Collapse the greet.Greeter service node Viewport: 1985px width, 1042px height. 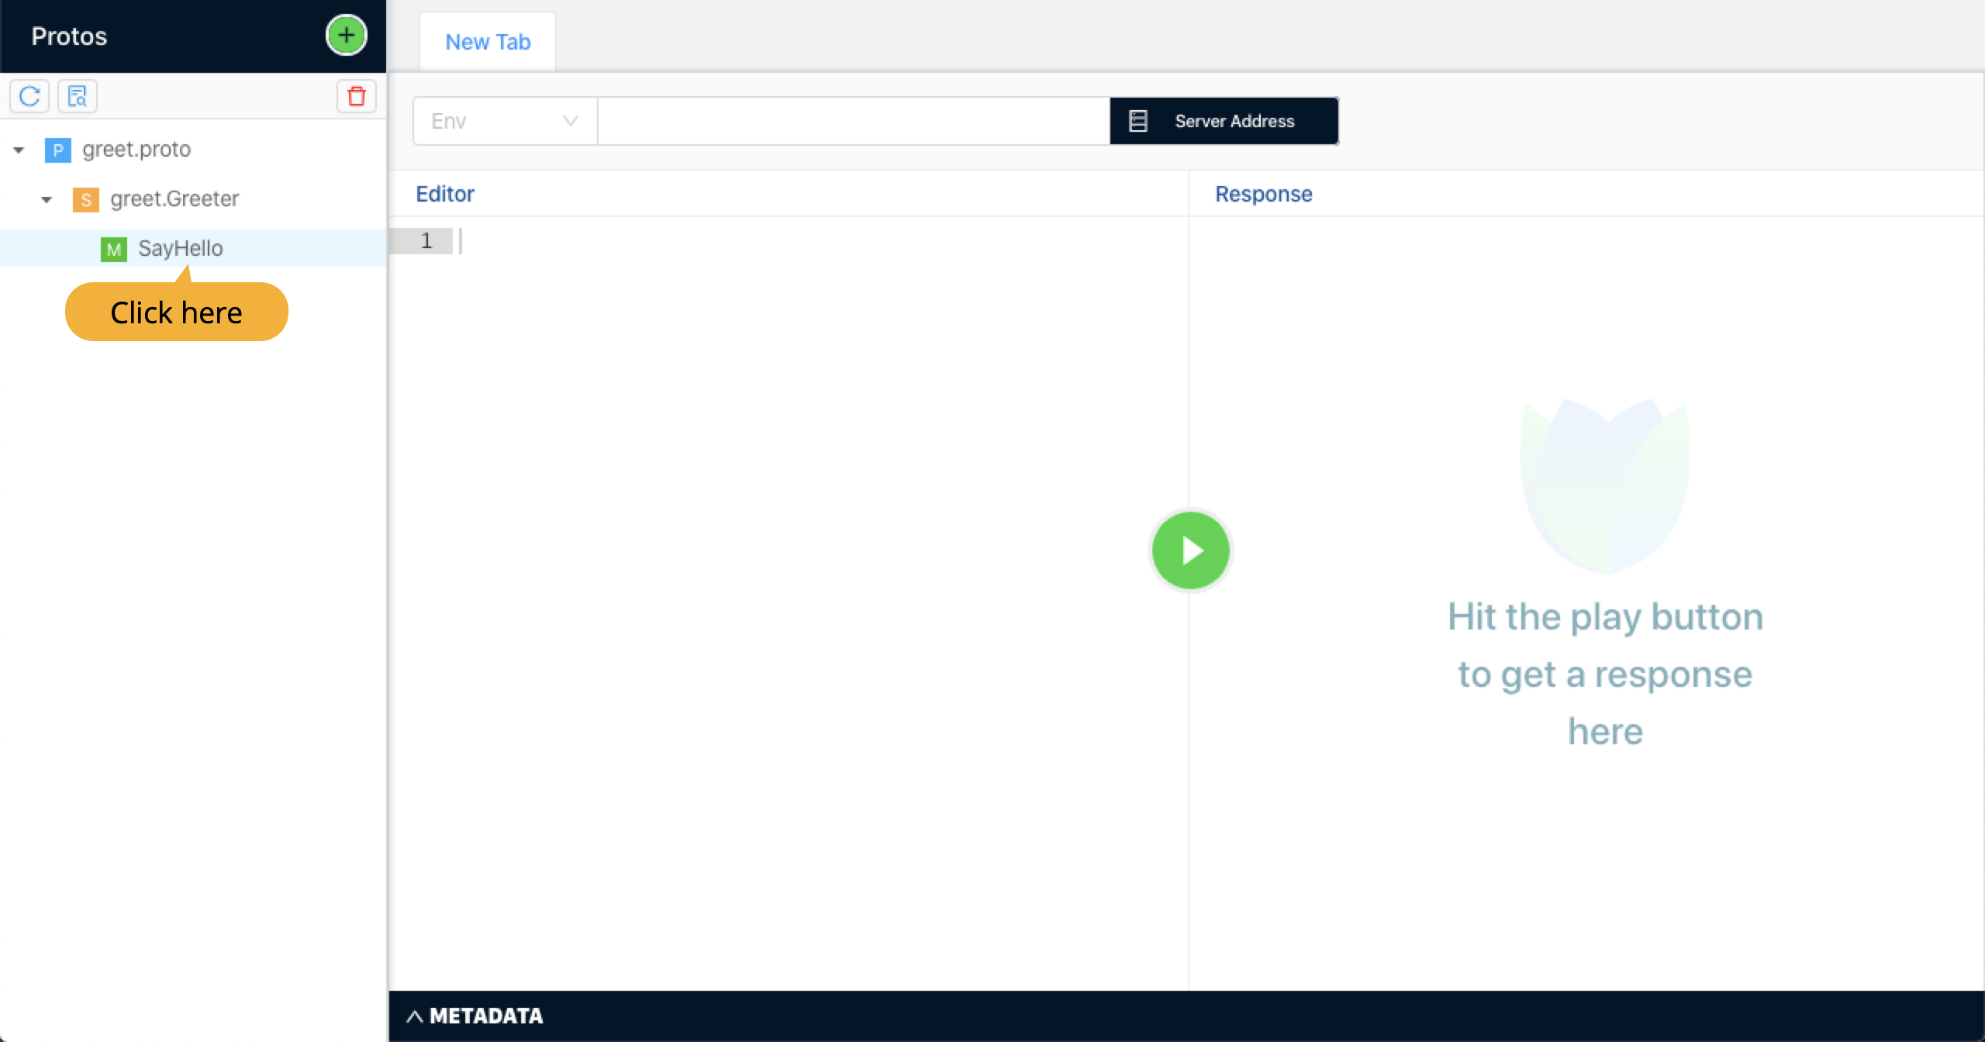tap(47, 199)
